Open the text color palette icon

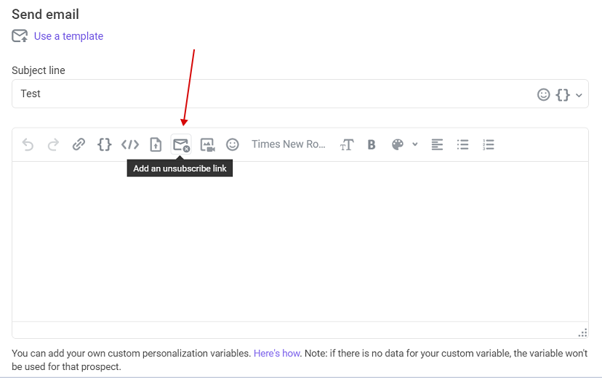point(398,144)
